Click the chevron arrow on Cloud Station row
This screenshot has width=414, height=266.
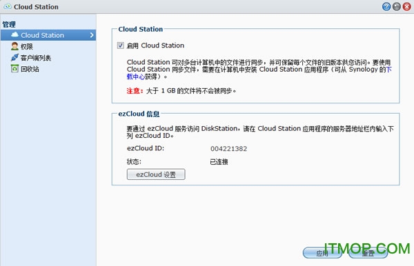coord(92,35)
